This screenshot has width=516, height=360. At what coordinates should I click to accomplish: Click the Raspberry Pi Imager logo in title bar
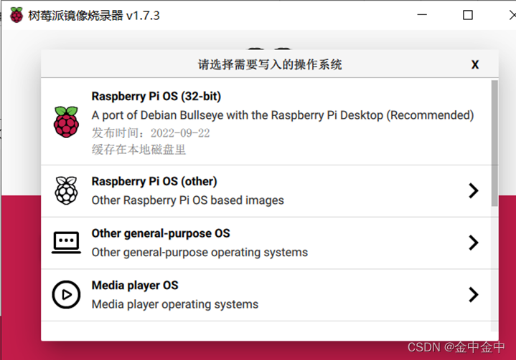16,15
